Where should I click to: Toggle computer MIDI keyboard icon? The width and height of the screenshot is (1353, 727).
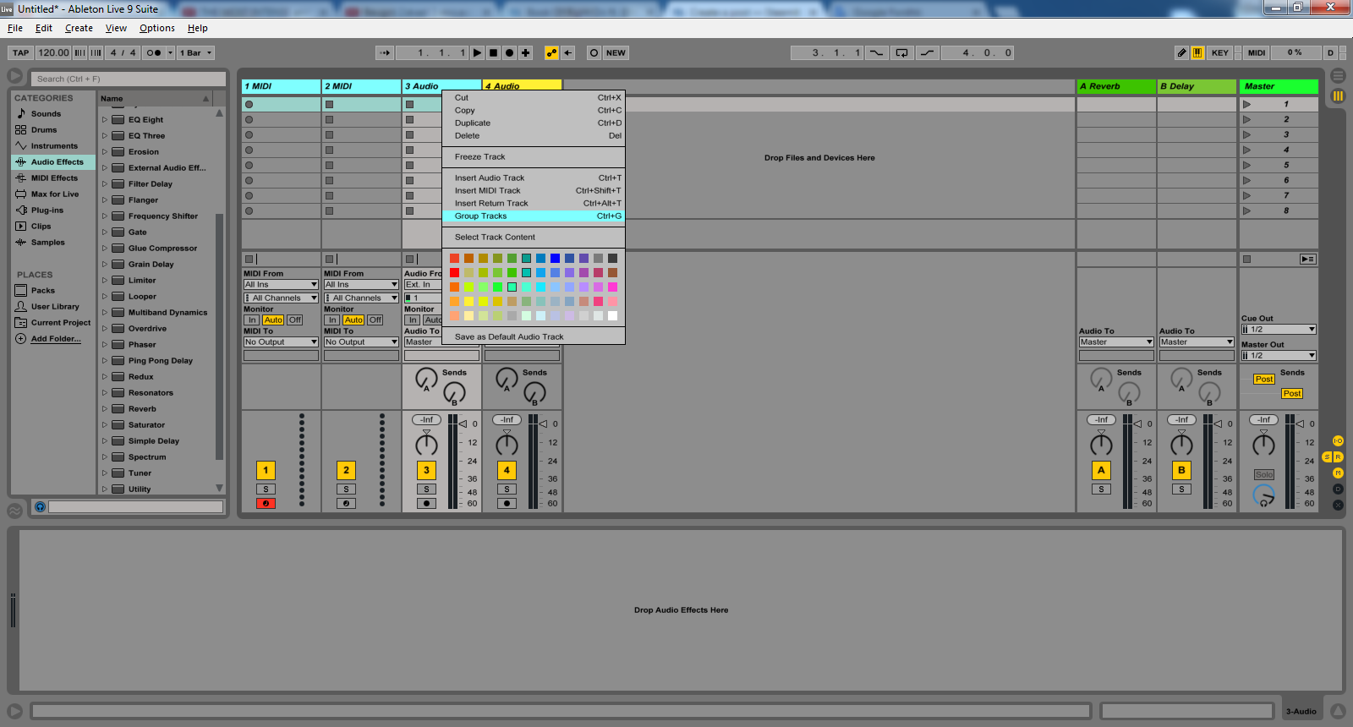pyautogui.click(x=1197, y=52)
